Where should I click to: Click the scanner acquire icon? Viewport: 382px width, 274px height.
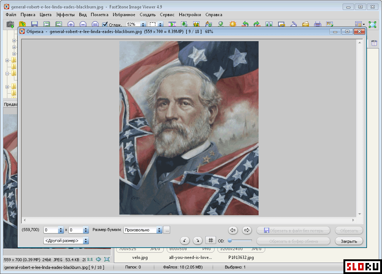[293, 24]
